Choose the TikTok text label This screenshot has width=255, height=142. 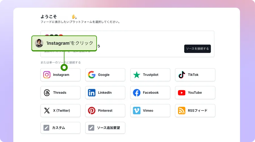193,75
